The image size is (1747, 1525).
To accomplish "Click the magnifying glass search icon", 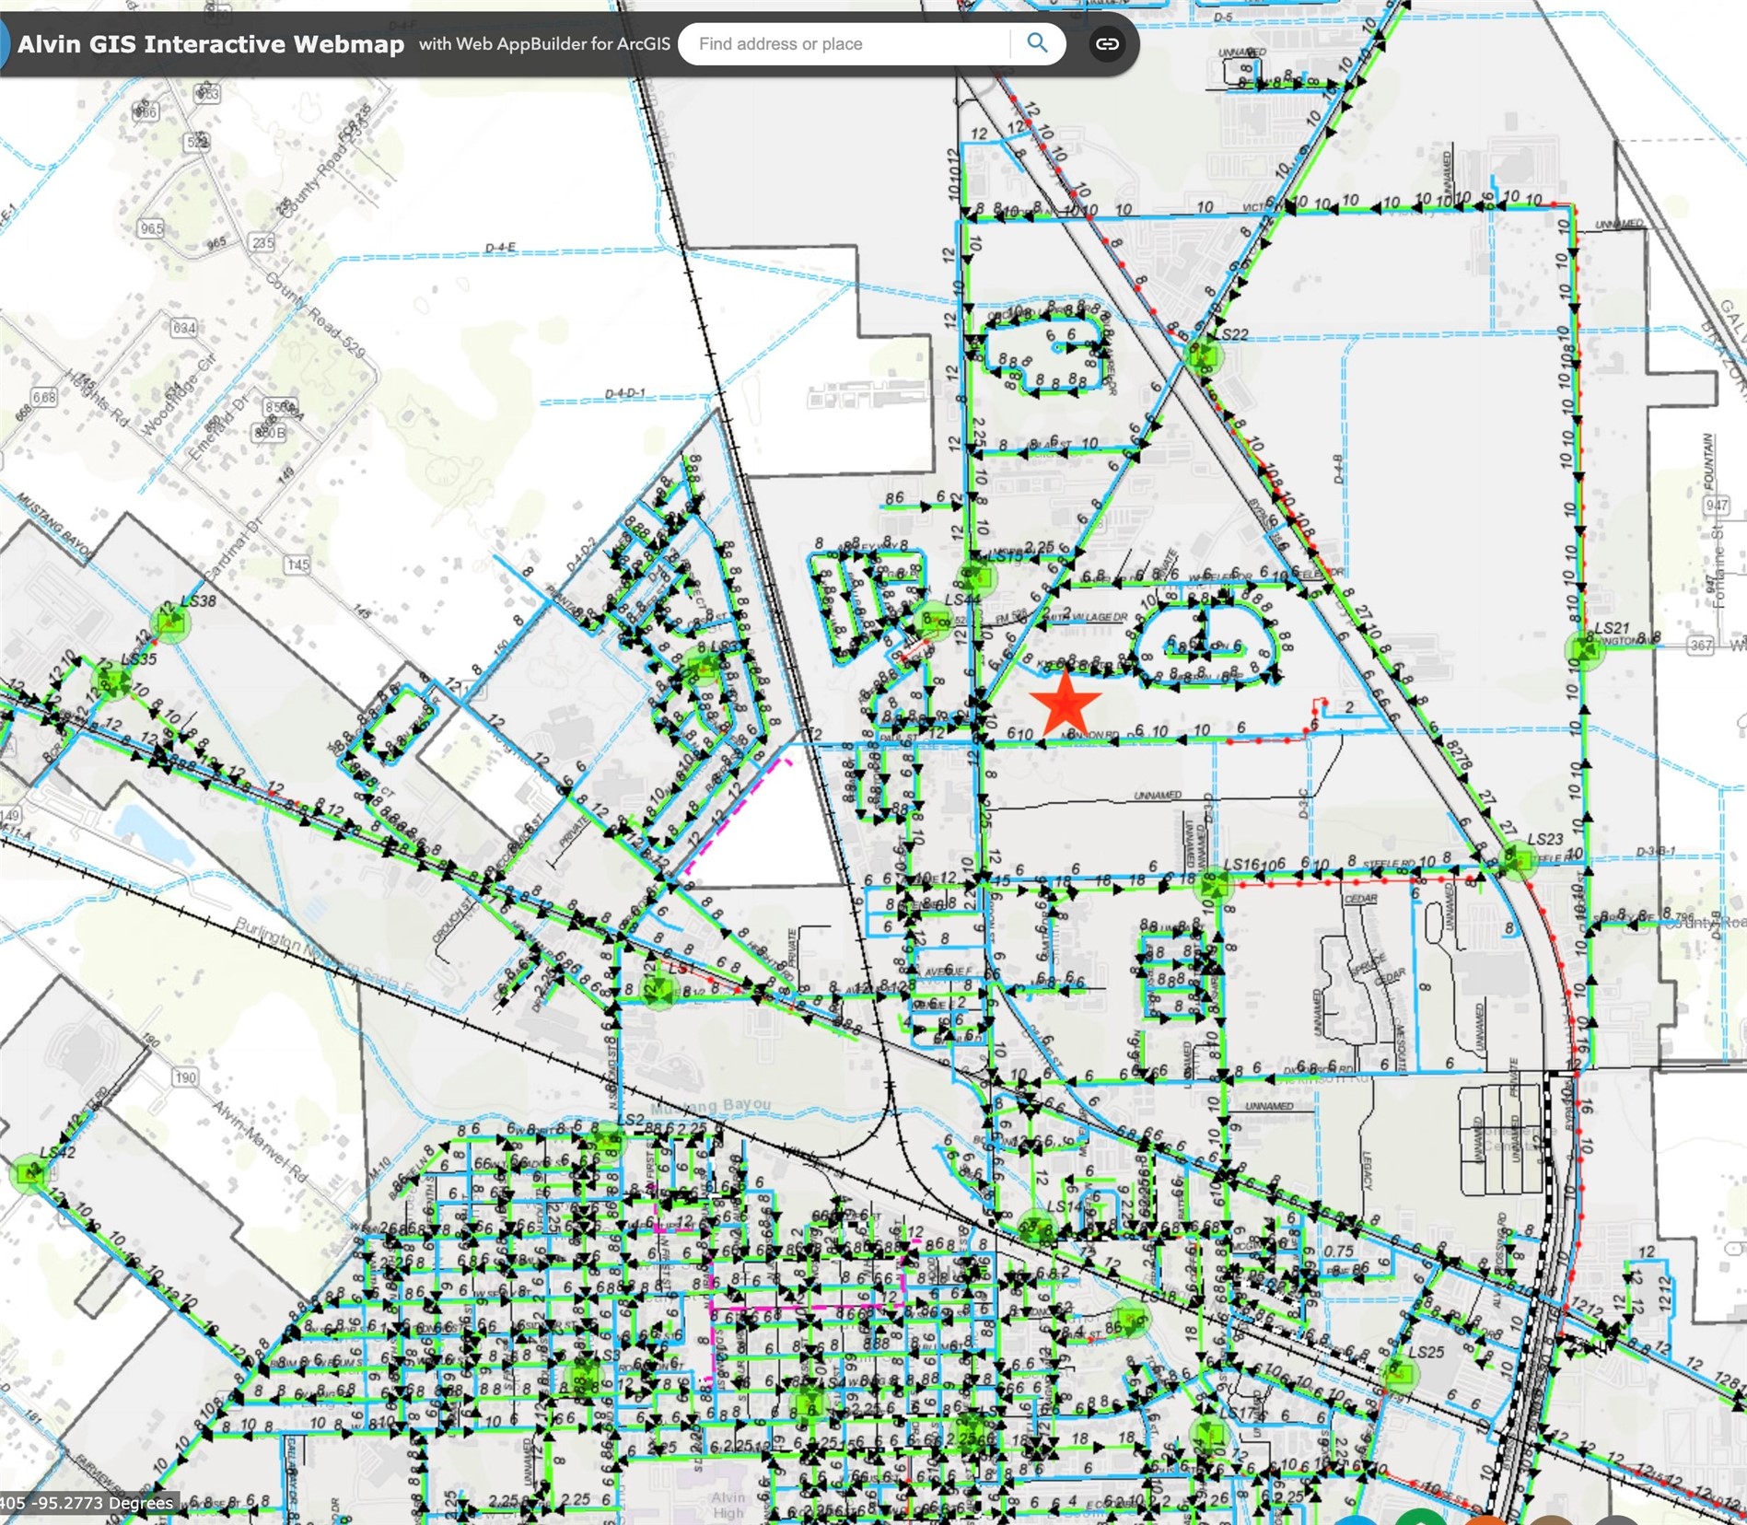I will [x=1037, y=43].
